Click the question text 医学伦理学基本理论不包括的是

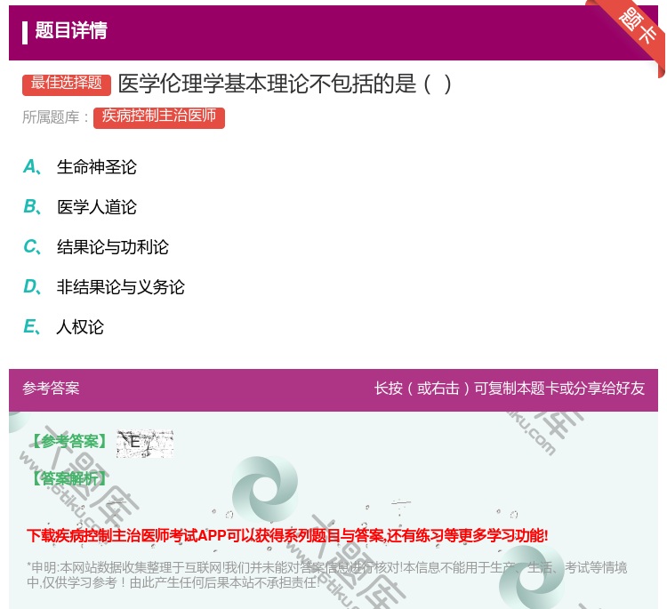click(x=285, y=84)
